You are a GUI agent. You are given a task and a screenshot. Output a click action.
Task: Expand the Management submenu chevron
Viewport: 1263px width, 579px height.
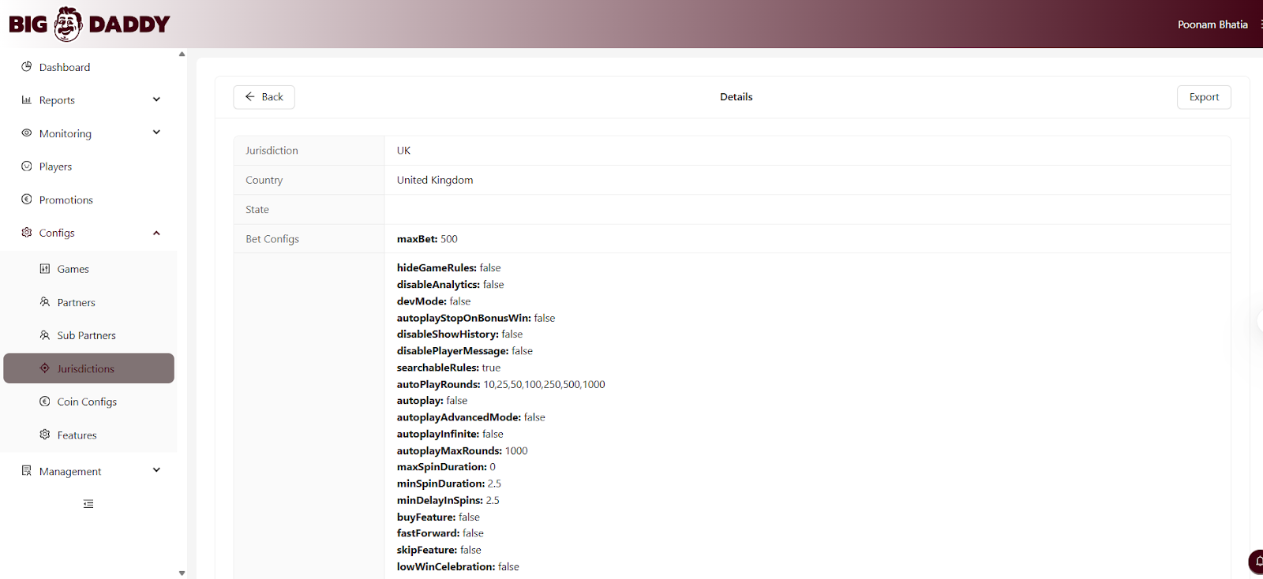tap(156, 470)
